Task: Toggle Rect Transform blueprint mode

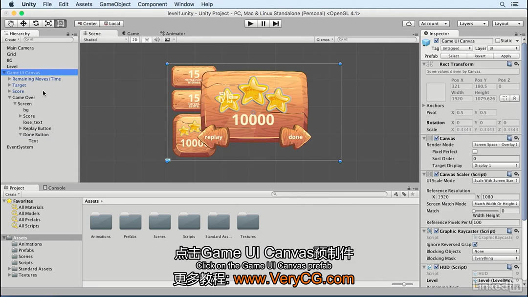Action: [x=505, y=98]
